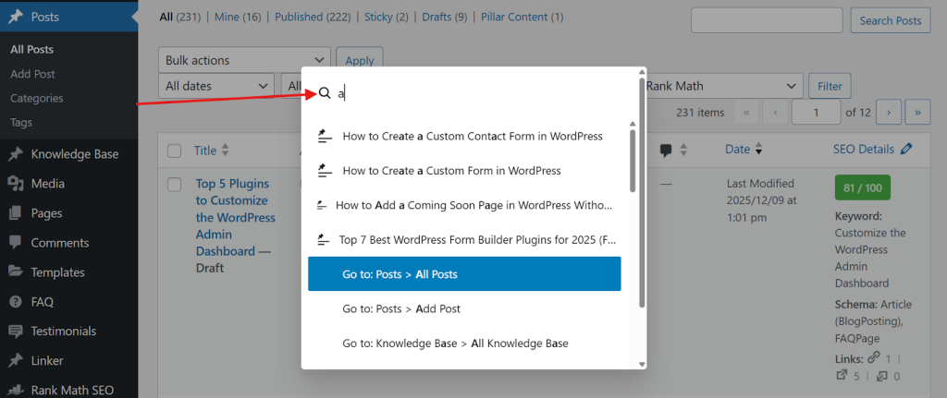Go to last page of posts
The width and height of the screenshot is (947, 398).
(918, 112)
